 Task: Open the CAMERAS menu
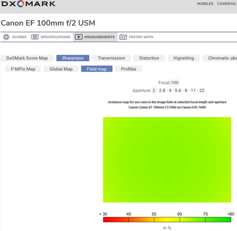point(226,4)
